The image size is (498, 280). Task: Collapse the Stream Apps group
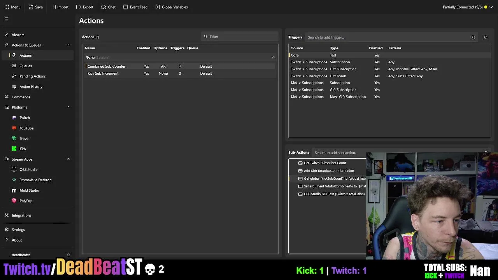(68, 159)
